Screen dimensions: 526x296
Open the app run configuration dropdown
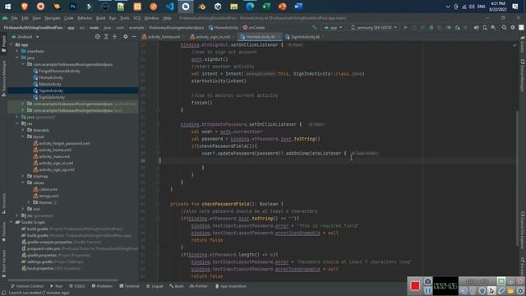tap(333, 27)
